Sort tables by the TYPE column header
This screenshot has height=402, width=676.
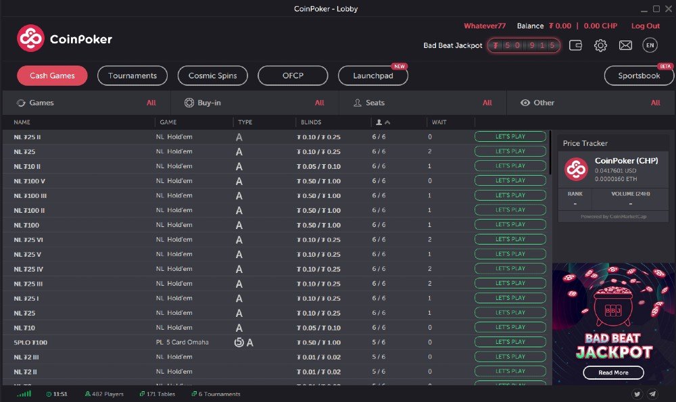tap(245, 122)
